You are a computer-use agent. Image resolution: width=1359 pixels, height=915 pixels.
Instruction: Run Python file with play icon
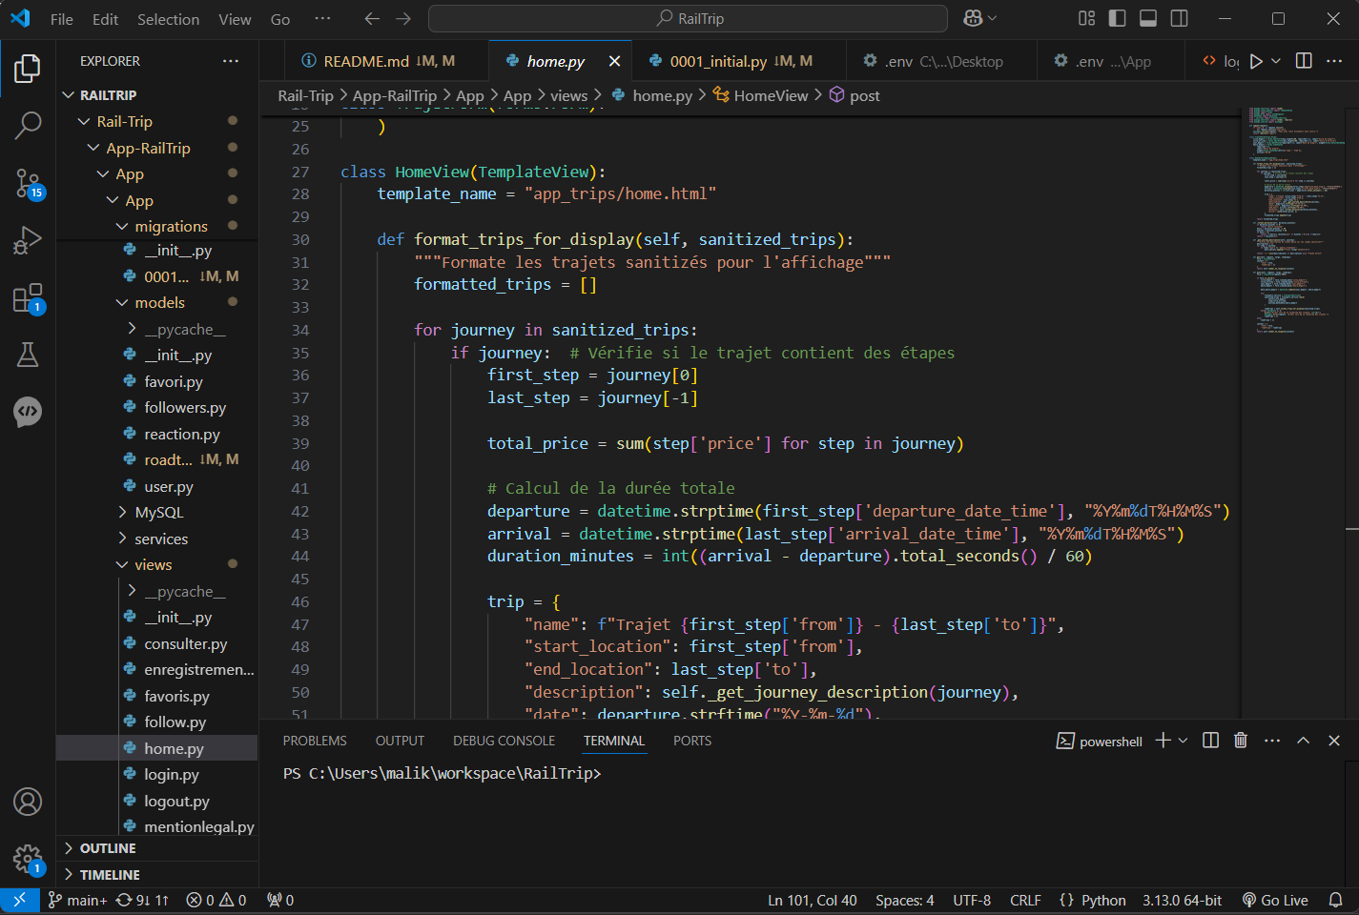[x=1256, y=61]
